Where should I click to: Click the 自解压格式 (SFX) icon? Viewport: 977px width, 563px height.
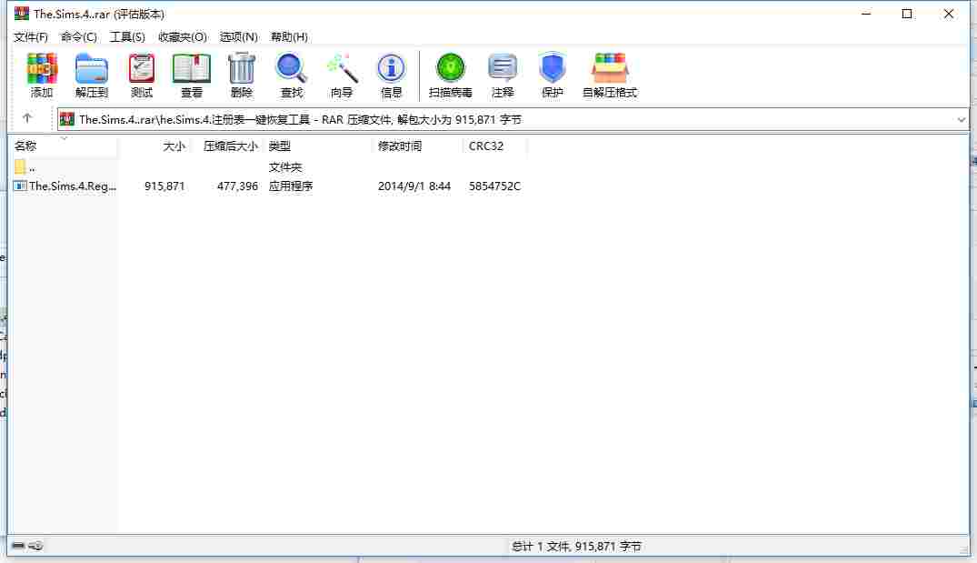(x=610, y=75)
